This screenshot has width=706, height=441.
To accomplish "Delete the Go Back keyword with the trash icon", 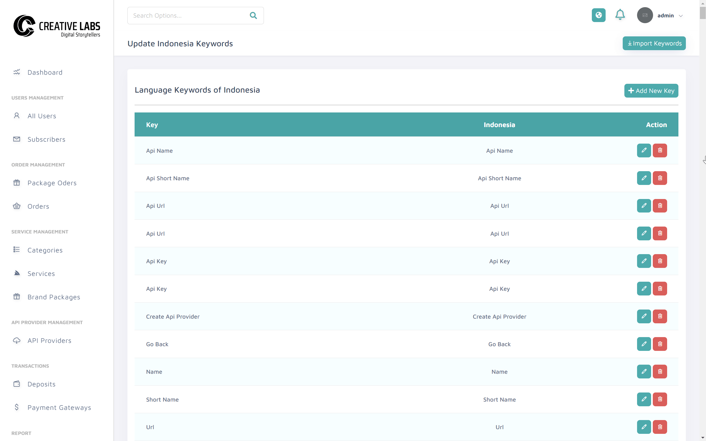I will (x=660, y=344).
